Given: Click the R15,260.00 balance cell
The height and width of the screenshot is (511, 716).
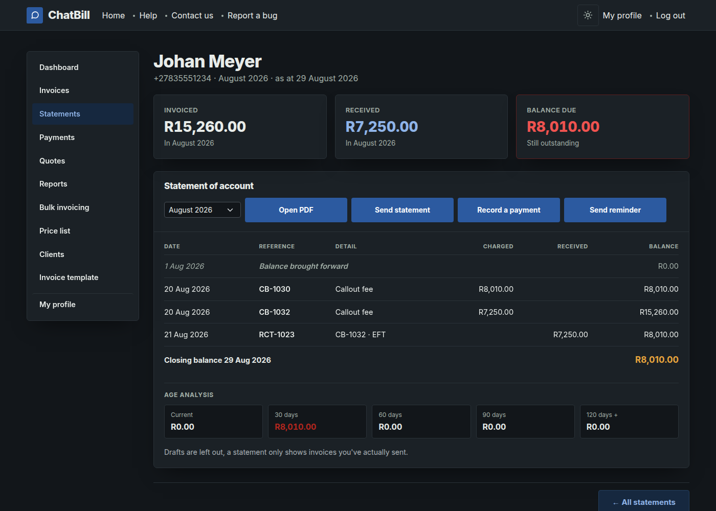Looking at the screenshot, I should 659,312.
